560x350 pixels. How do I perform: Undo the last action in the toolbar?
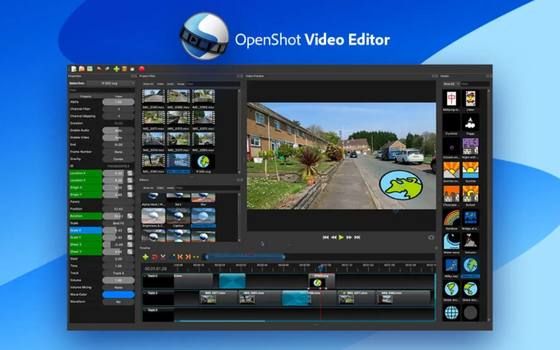(99, 69)
